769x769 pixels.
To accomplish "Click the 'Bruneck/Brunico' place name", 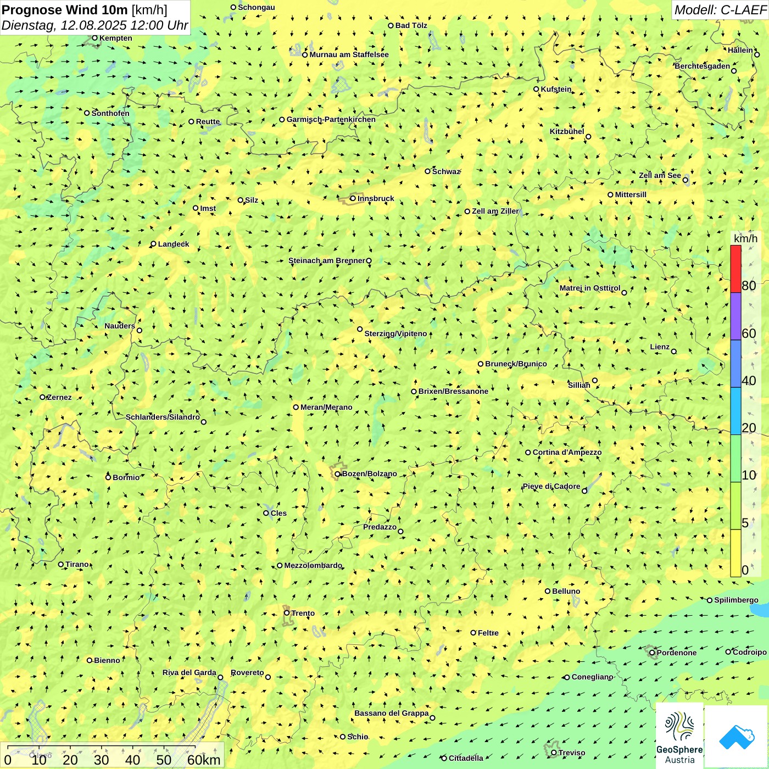I will point(516,364).
